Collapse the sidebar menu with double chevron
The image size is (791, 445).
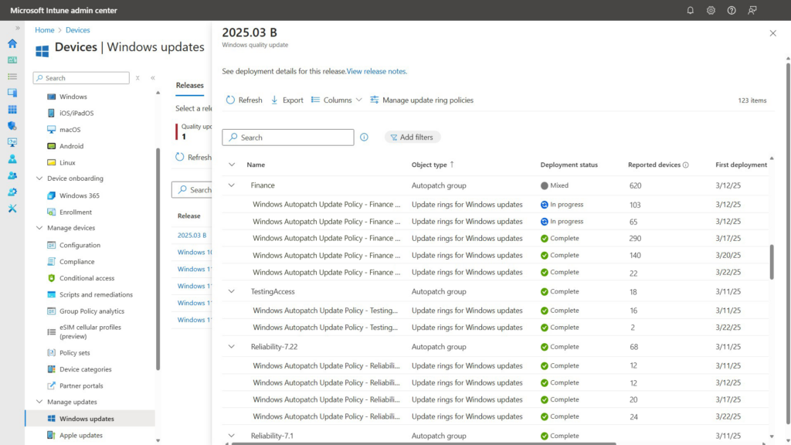tap(153, 78)
